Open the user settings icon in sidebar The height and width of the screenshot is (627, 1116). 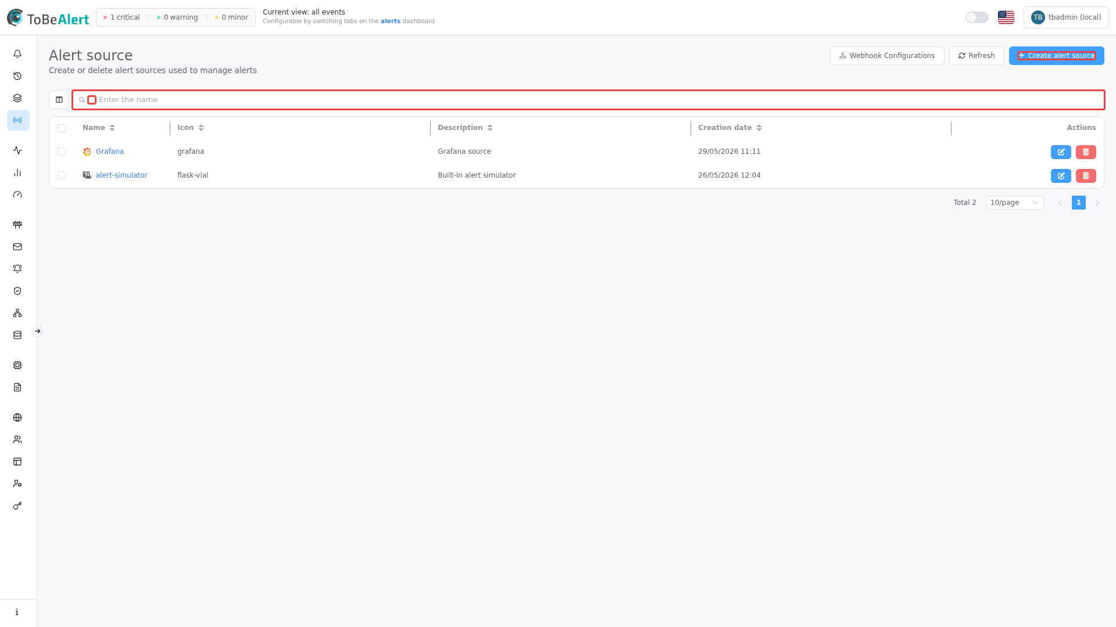(17, 484)
